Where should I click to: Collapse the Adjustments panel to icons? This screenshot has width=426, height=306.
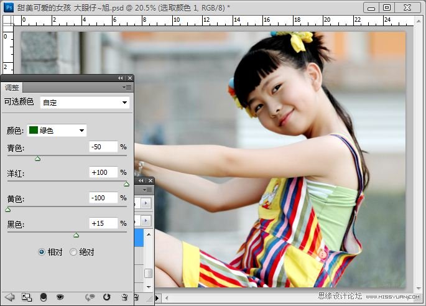(121, 78)
